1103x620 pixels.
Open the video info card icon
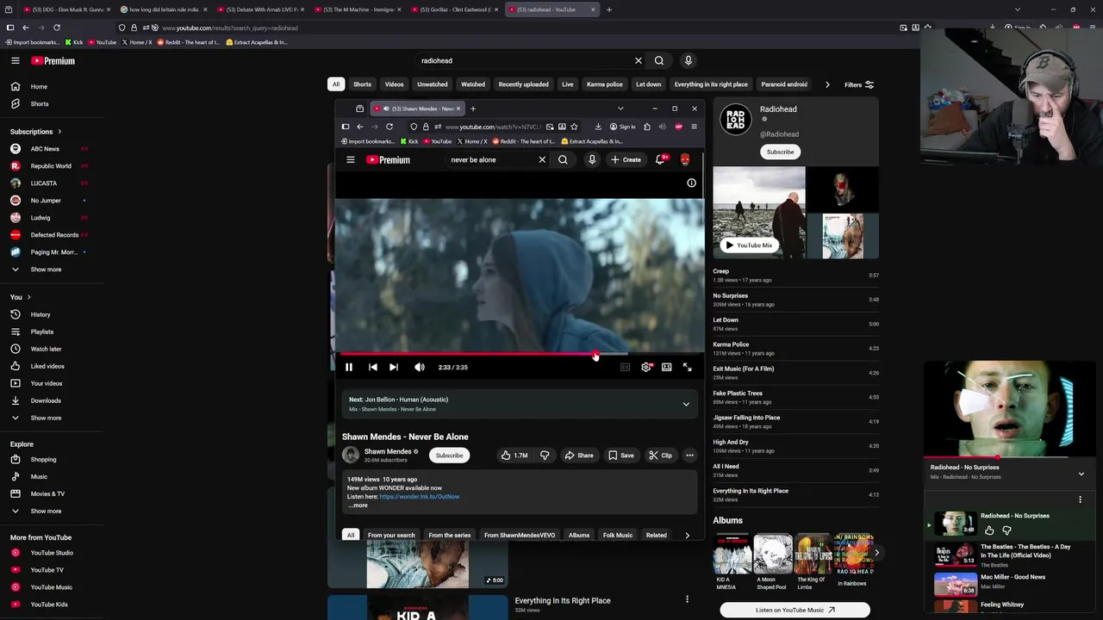click(x=691, y=183)
